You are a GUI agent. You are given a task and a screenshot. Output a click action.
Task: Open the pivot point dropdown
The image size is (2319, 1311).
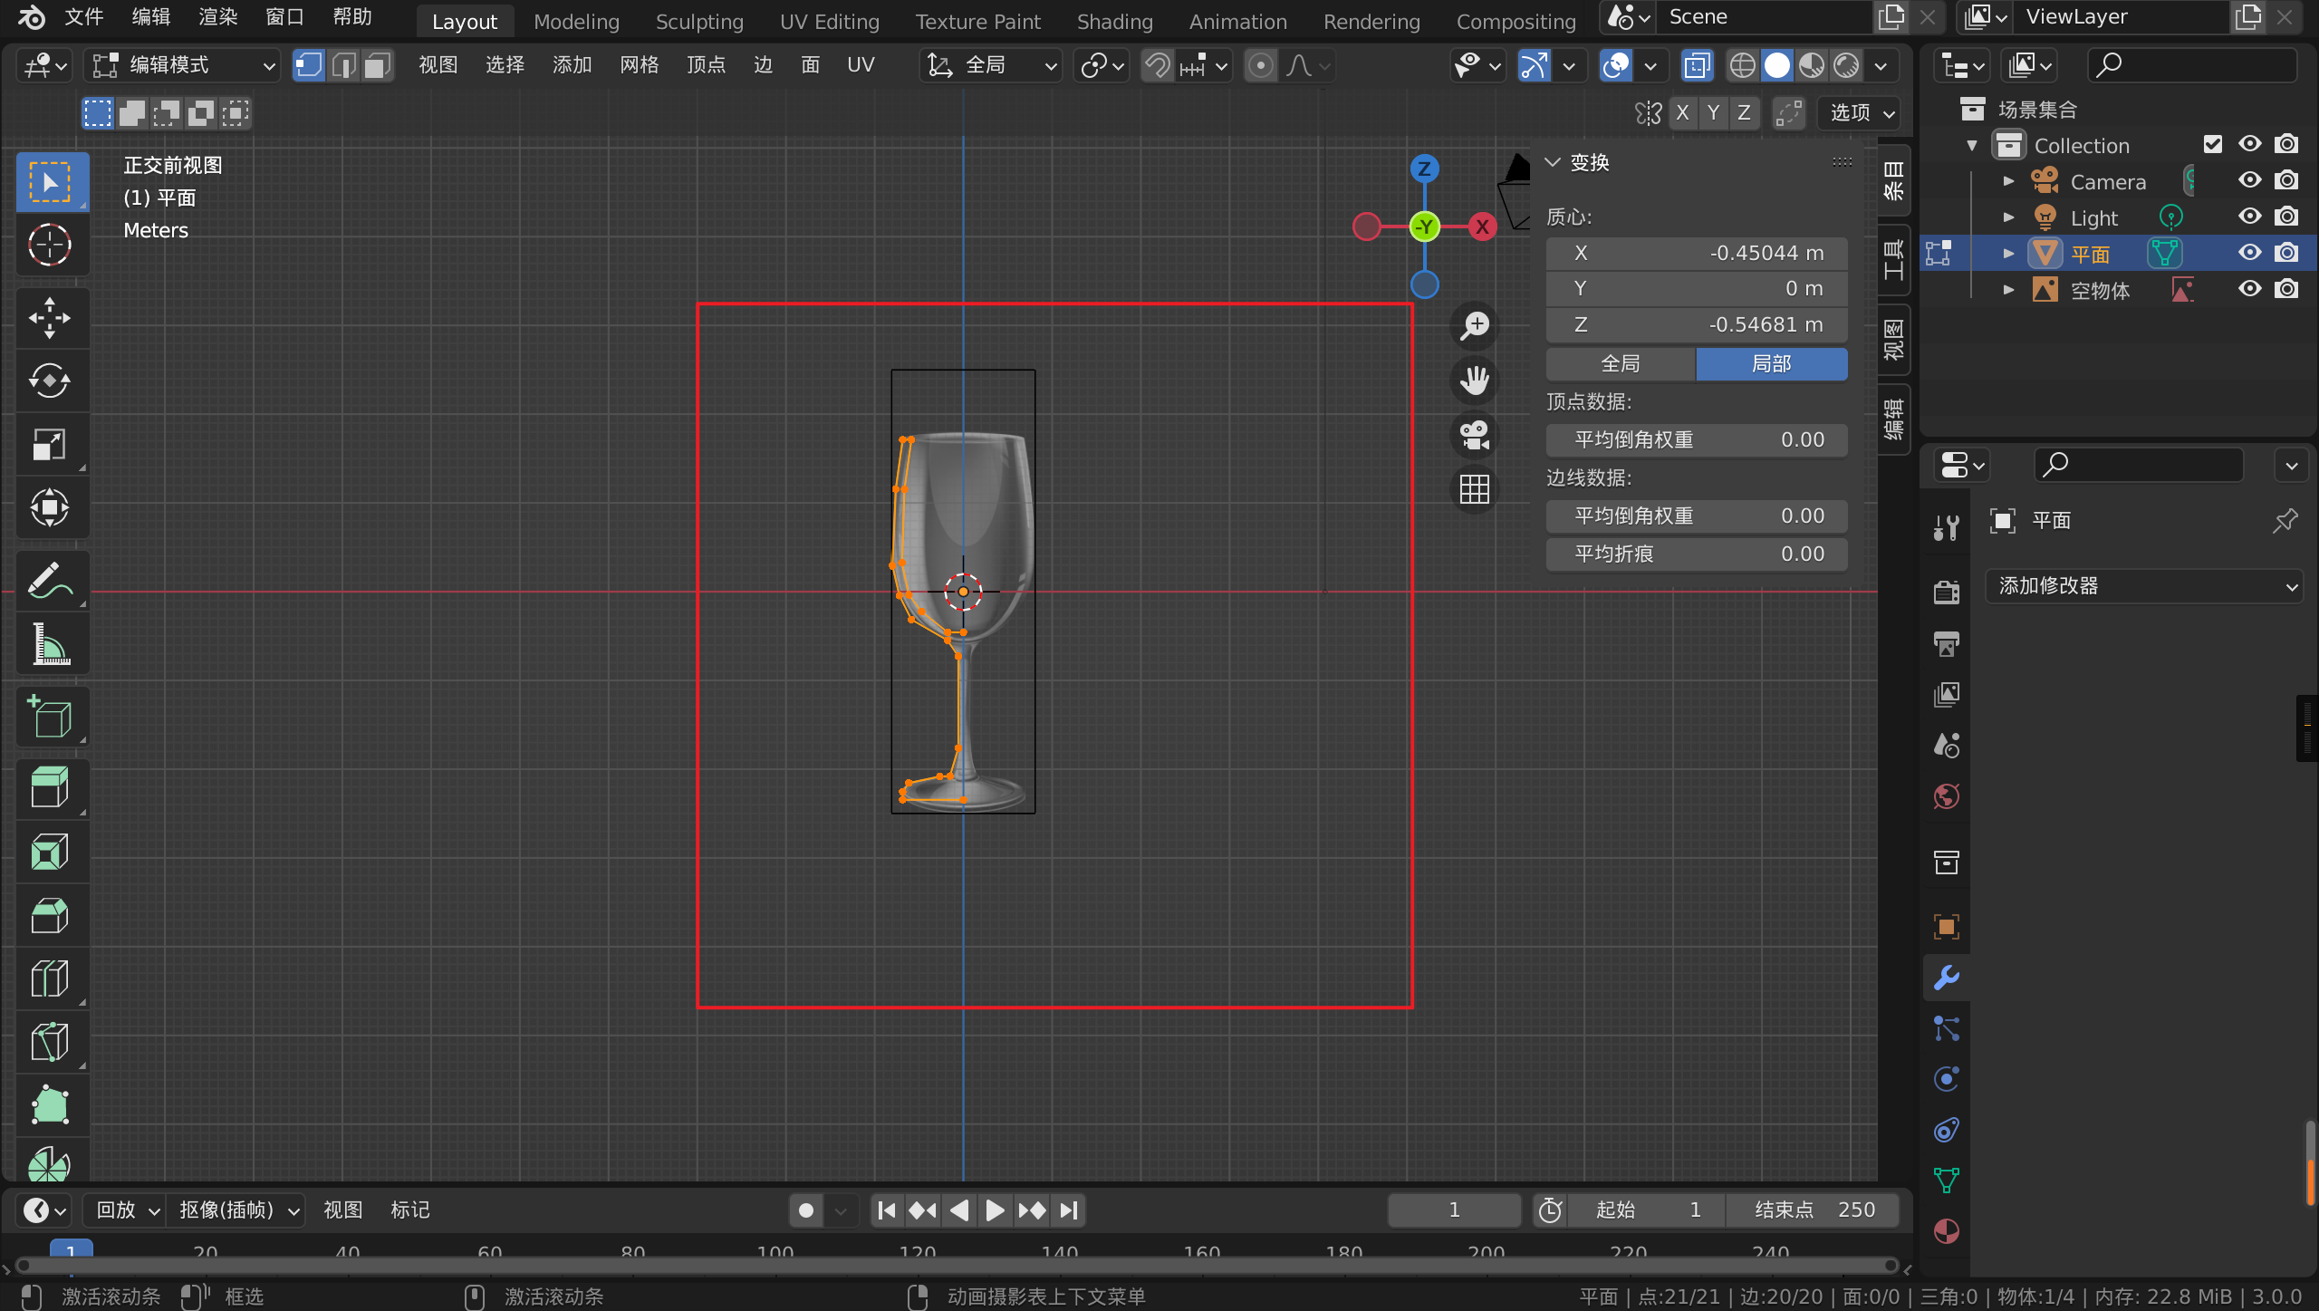(1102, 65)
